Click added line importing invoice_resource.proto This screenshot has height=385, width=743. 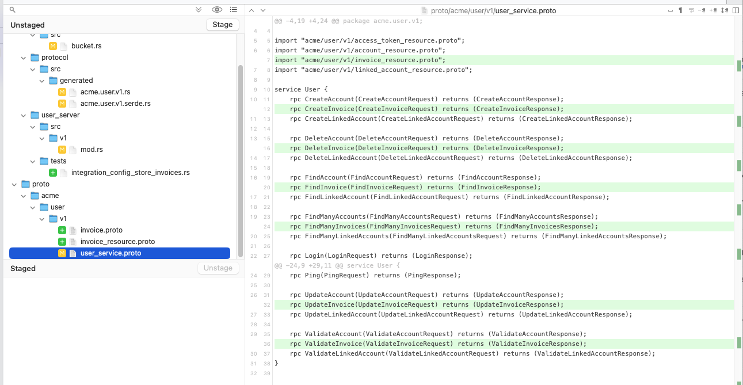[504, 60]
